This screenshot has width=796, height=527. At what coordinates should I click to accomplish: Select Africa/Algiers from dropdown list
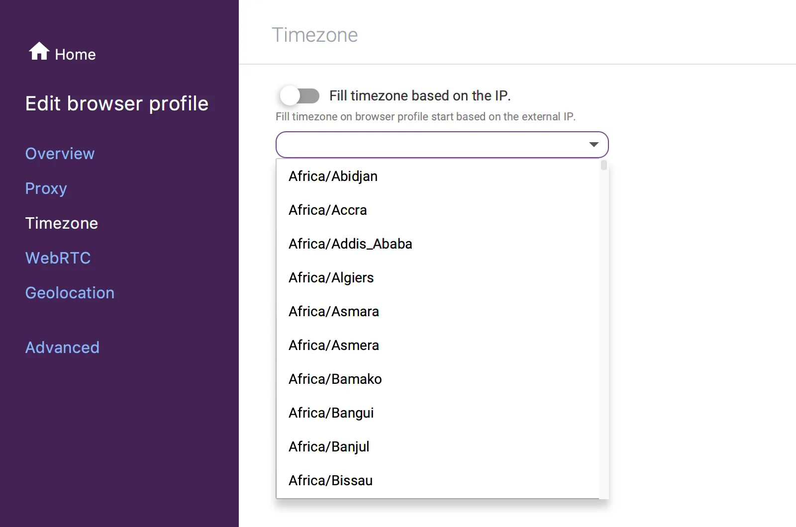[x=331, y=278]
